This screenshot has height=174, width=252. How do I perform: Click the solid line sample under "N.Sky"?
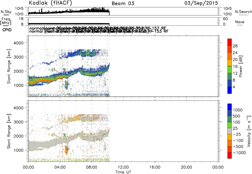tap(6, 15)
